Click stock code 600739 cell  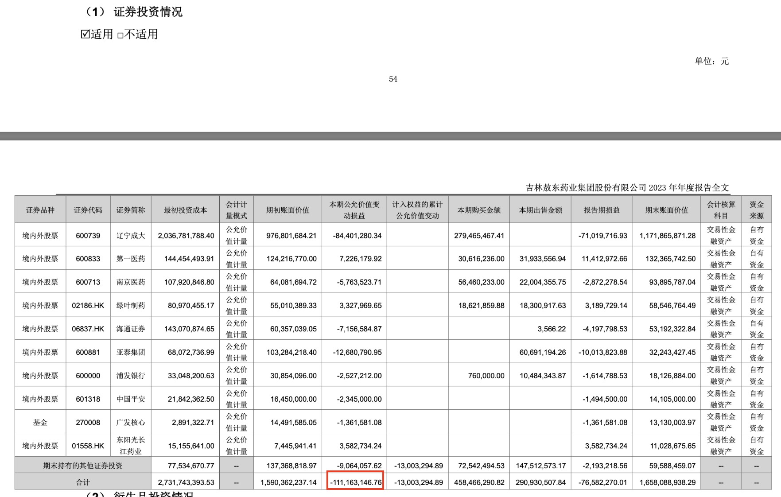click(x=88, y=236)
